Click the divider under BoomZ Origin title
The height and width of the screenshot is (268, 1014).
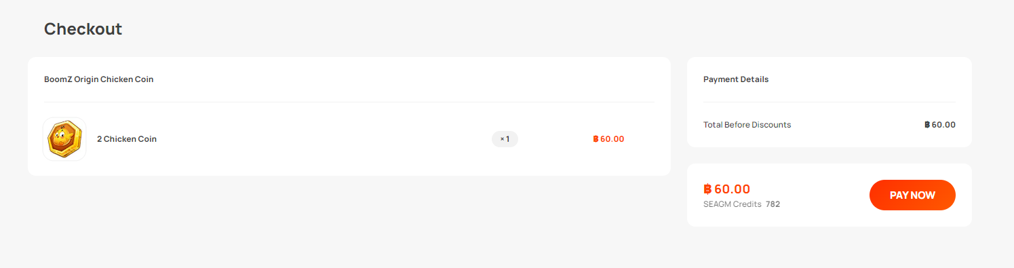click(x=349, y=102)
